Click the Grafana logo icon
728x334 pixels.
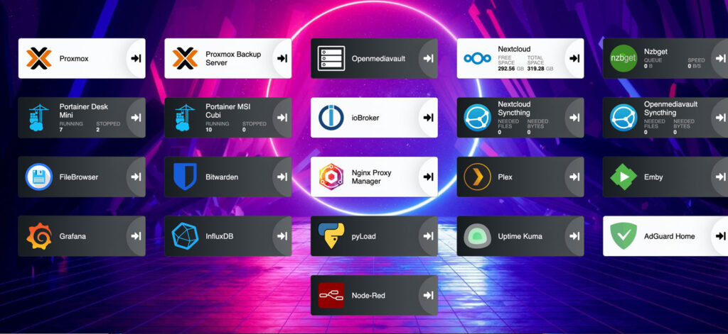(38, 236)
